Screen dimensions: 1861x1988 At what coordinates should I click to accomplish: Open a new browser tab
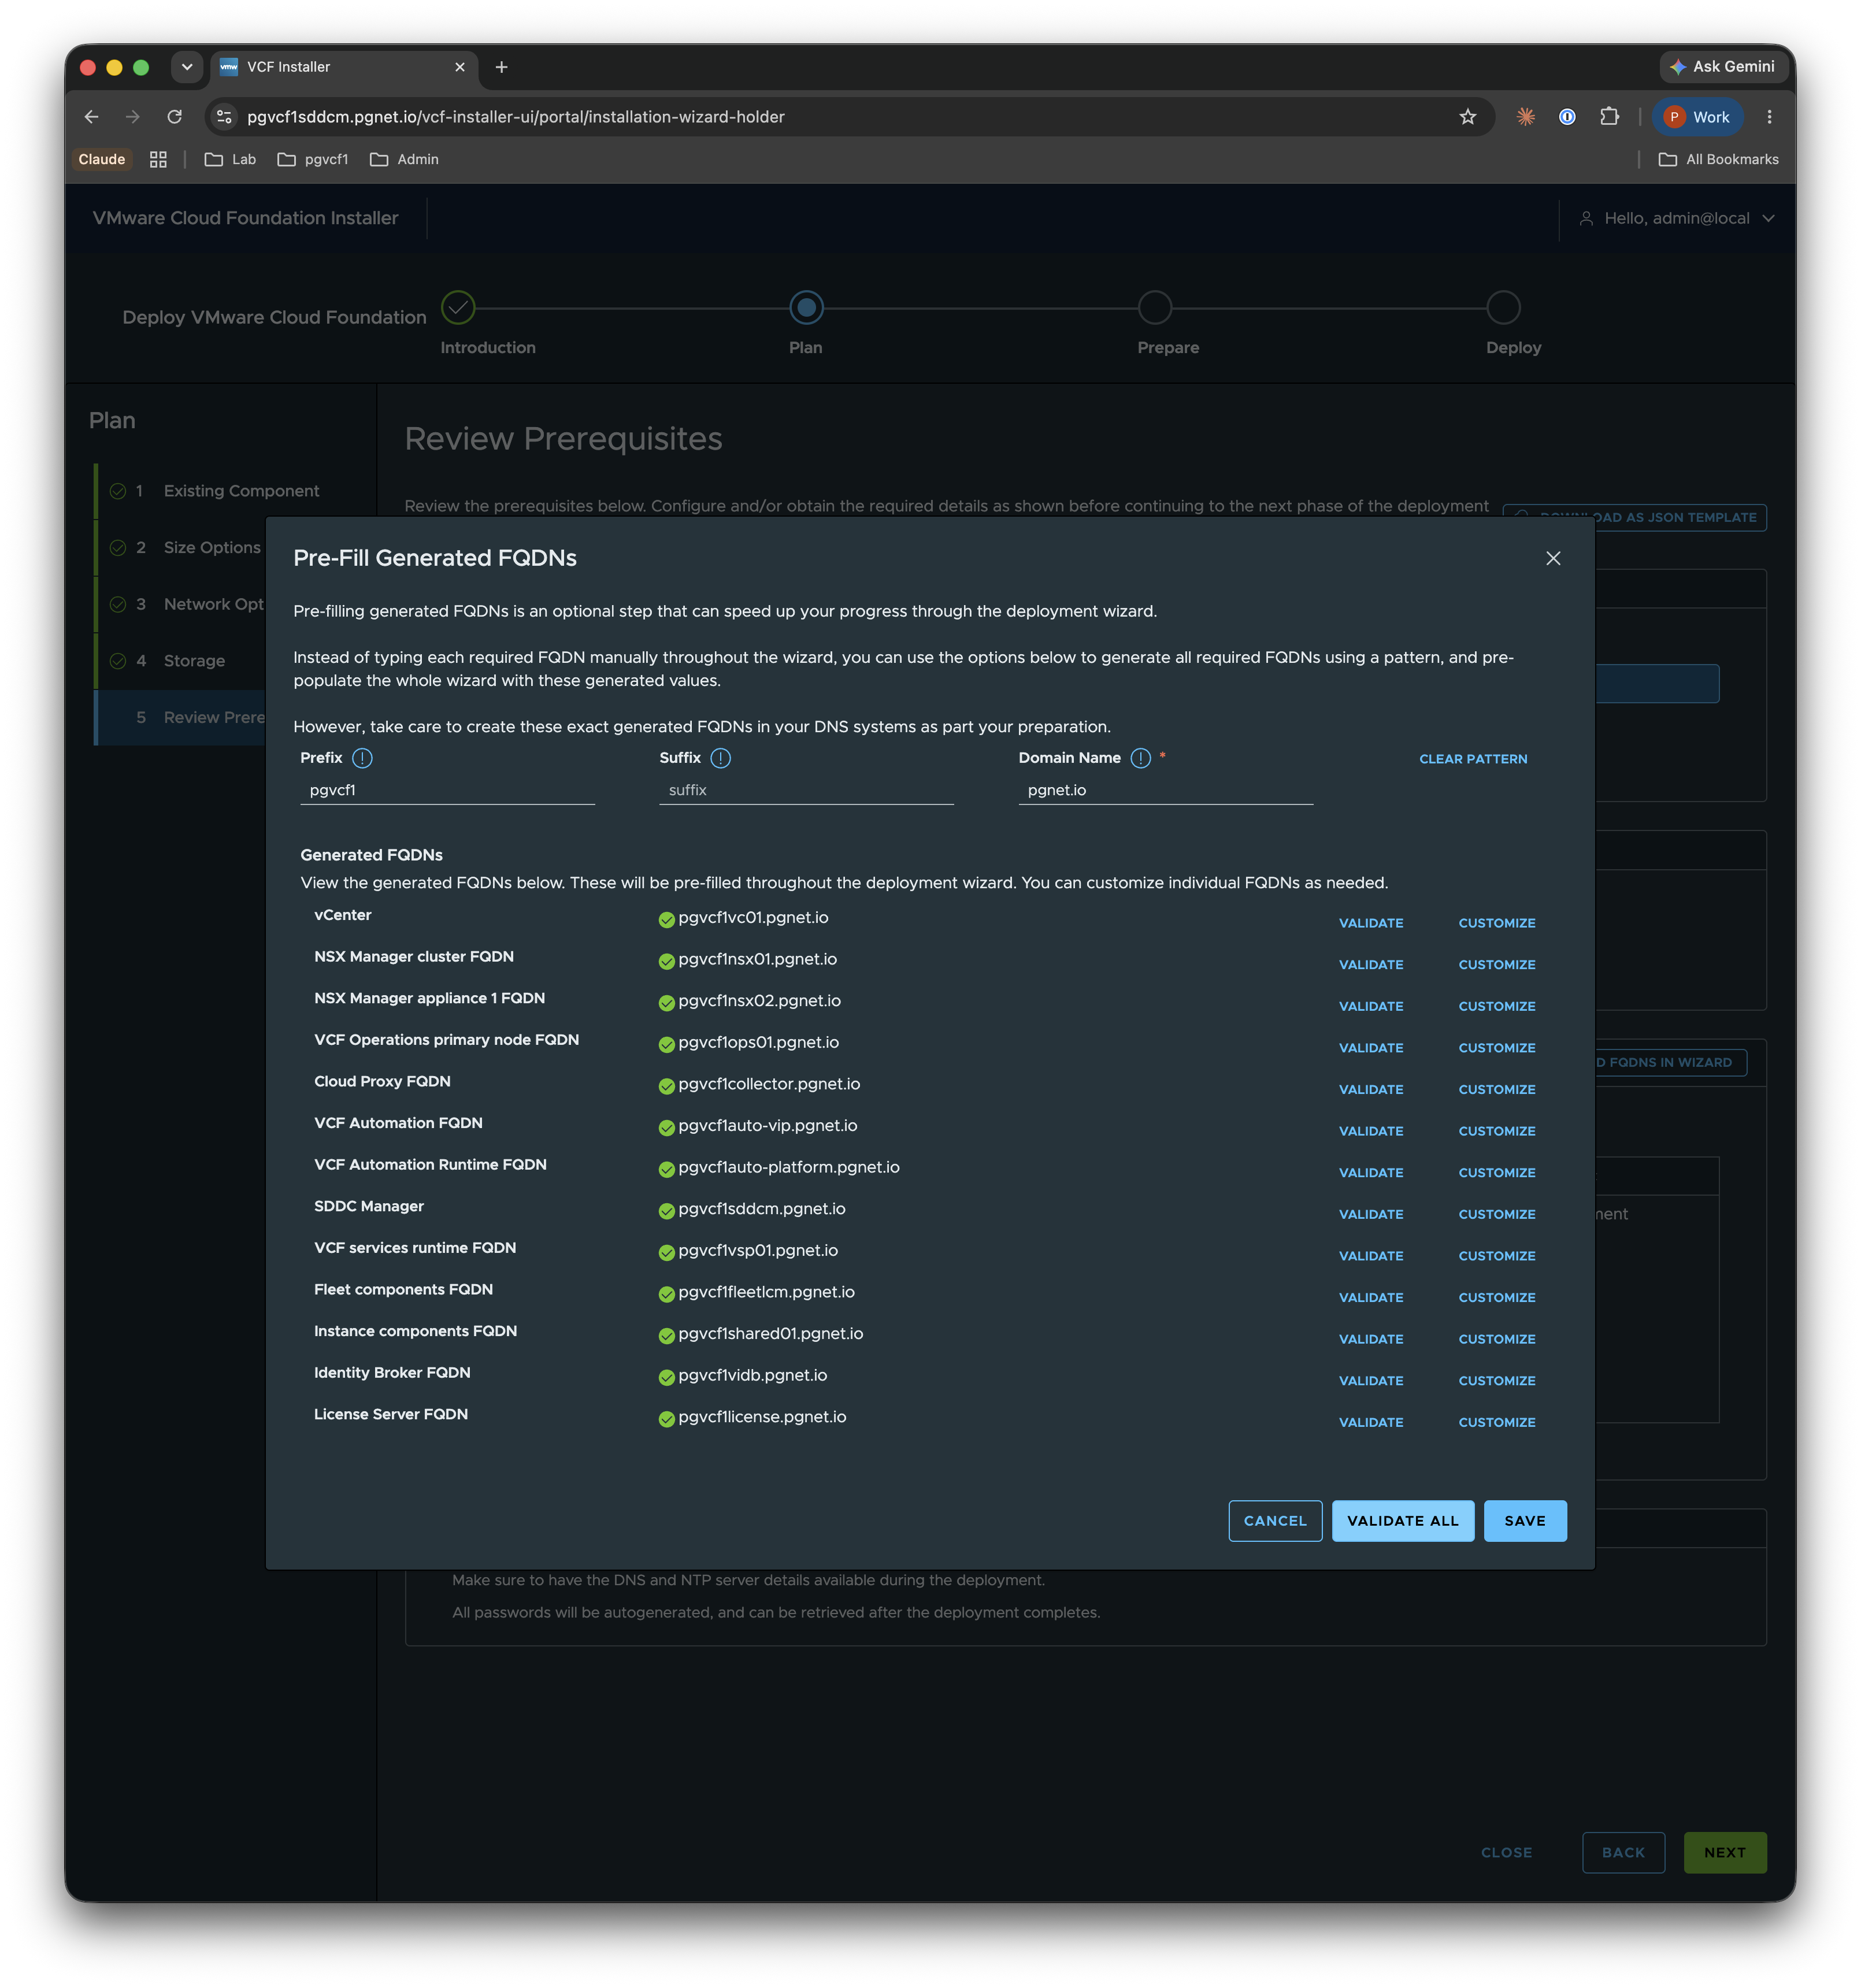(502, 67)
